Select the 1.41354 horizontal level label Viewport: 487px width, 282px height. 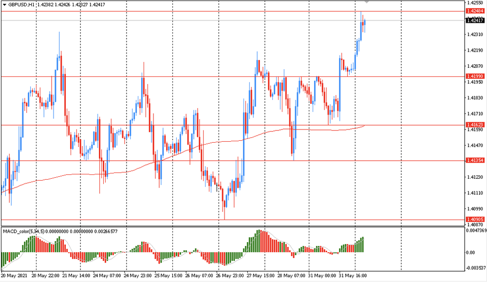tap(475, 161)
